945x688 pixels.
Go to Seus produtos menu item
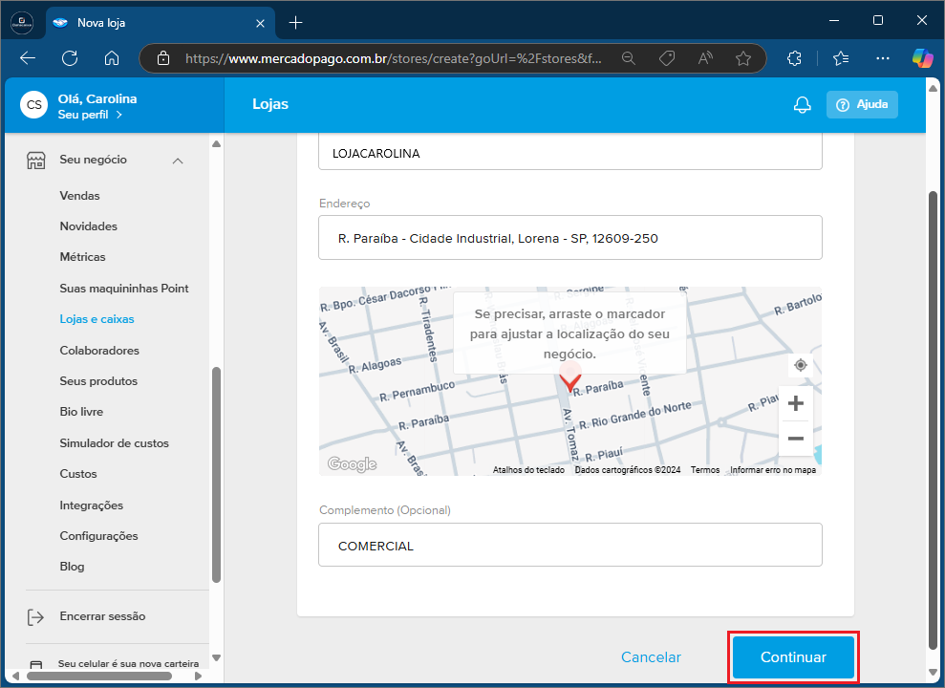pos(98,381)
